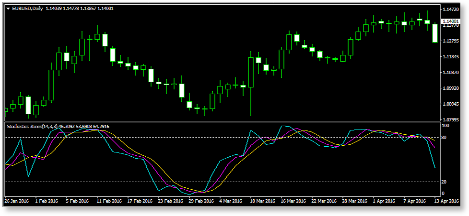Click the 10 Mar 2016 date label
Viewport: 469px width, 216px height.
tap(262, 201)
